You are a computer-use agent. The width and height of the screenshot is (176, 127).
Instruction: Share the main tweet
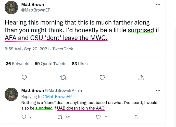pos(141,77)
